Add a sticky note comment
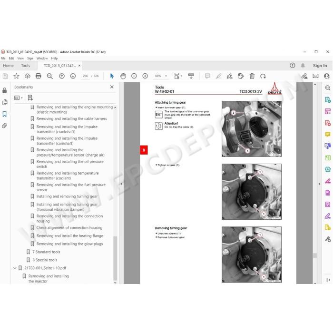 point(207,76)
